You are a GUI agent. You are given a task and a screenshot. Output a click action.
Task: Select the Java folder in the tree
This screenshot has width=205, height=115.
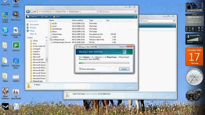(35, 43)
